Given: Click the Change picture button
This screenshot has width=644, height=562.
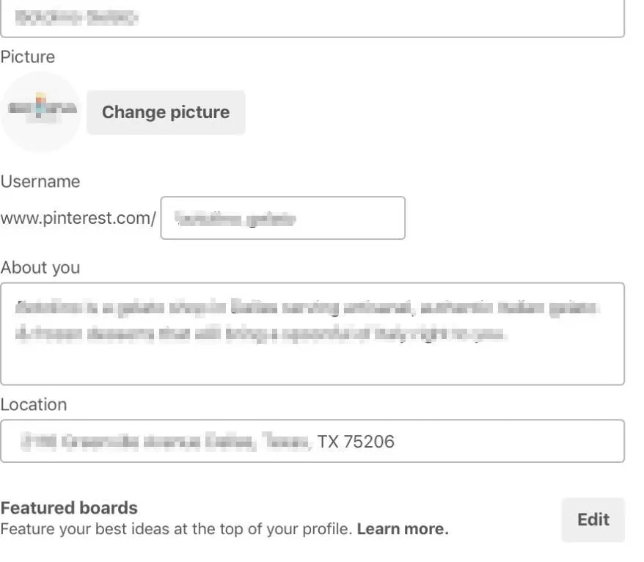Looking at the screenshot, I should 166,112.
